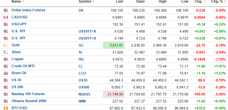Click the Canada flag icon beside CAD/USD

(x=6, y=17)
